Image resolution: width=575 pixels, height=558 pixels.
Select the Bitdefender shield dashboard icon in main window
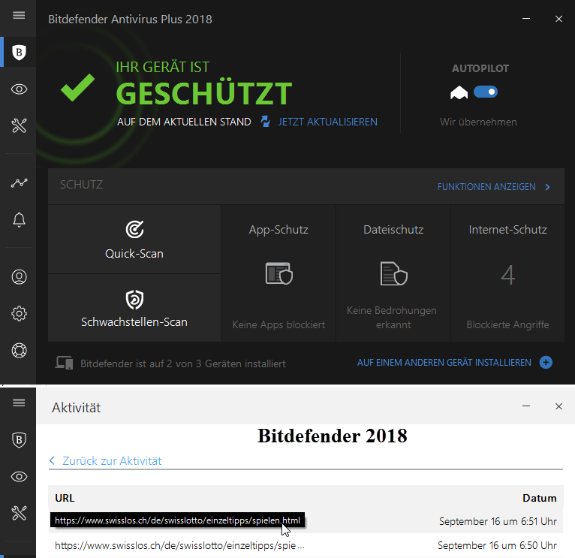19,52
